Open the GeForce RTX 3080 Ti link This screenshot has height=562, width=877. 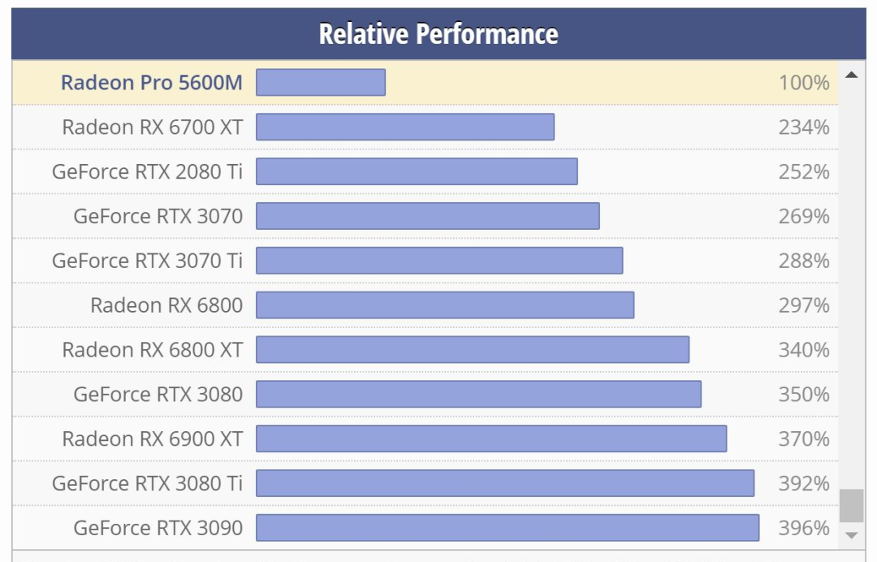147,484
